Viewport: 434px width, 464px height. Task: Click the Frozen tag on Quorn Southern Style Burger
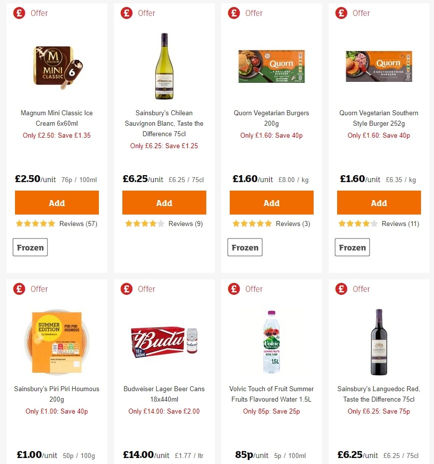(x=352, y=246)
